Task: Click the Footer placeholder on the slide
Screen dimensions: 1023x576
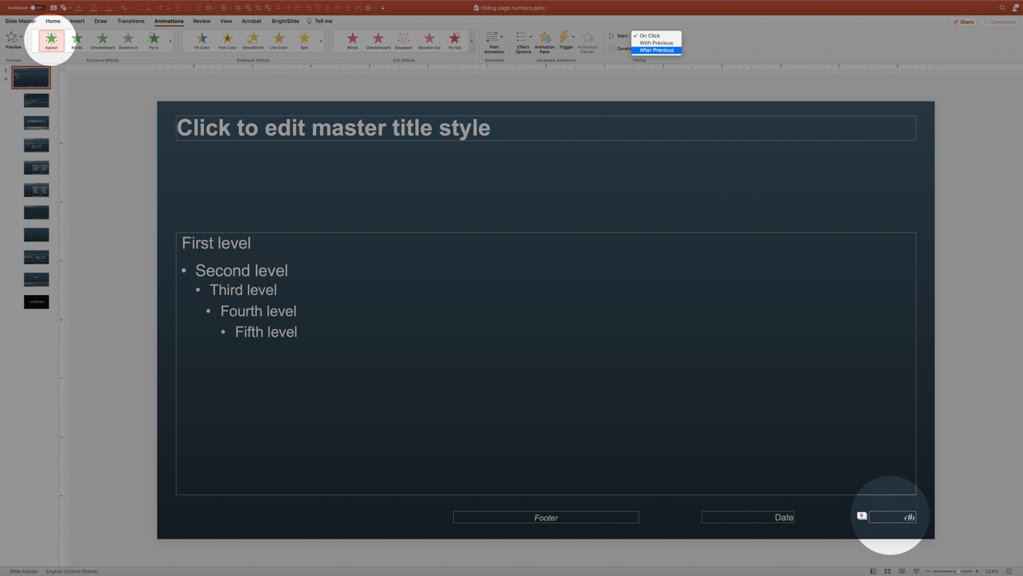Action: (x=546, y=517)
